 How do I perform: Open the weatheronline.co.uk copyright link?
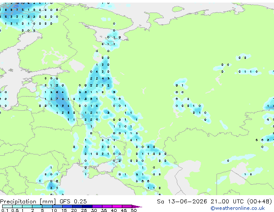coord(237,208)
